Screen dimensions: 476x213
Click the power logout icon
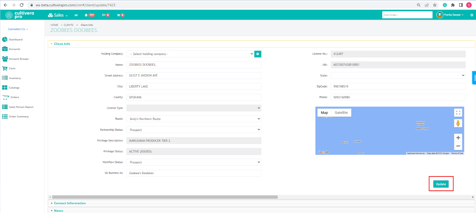click(472, 15)
